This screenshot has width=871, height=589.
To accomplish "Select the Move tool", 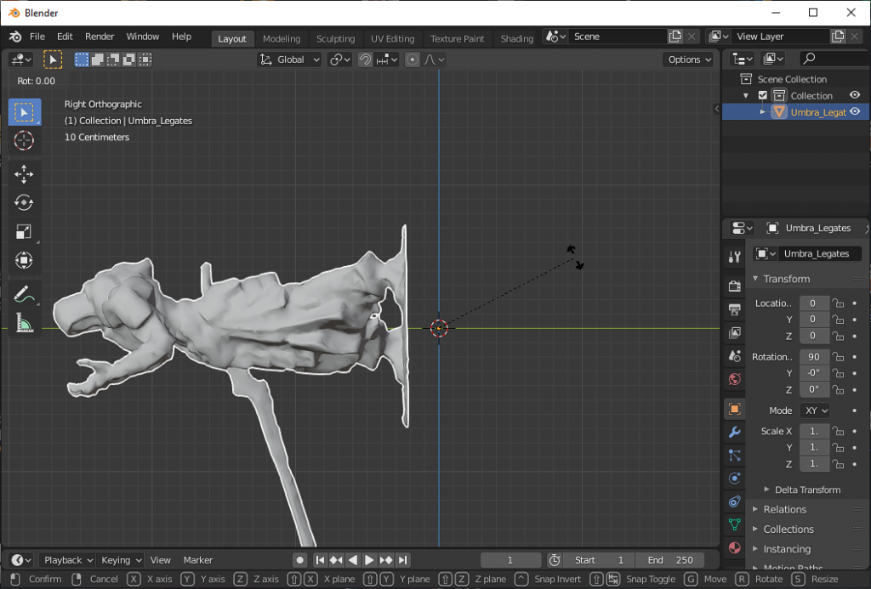I will pyautogui.click(x=24, y=173).
